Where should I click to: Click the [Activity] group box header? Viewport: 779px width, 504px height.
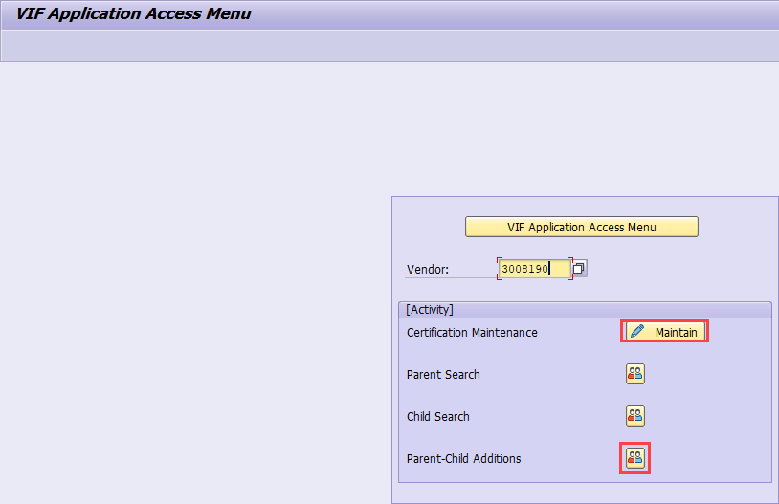430,310
